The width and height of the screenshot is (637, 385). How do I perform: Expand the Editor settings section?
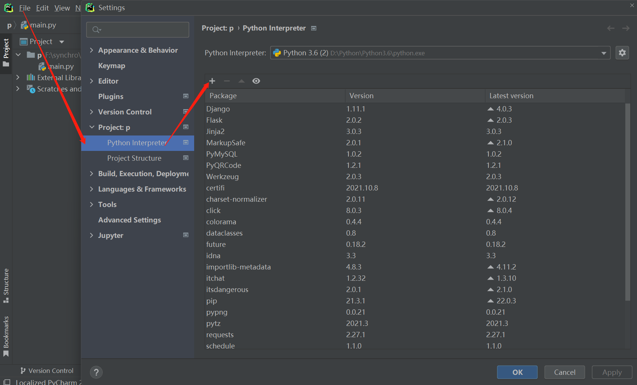91,81
